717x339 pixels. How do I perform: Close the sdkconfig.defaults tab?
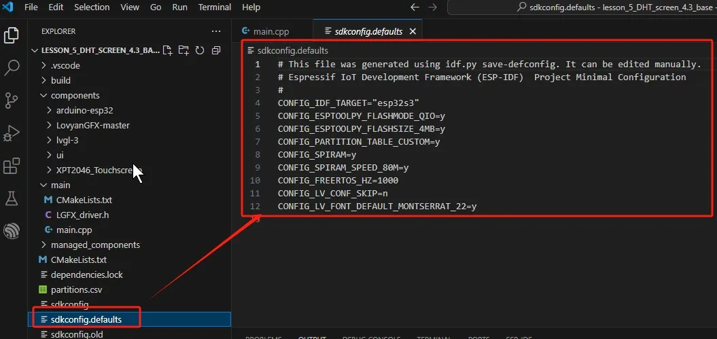click(x=413, y=31)
